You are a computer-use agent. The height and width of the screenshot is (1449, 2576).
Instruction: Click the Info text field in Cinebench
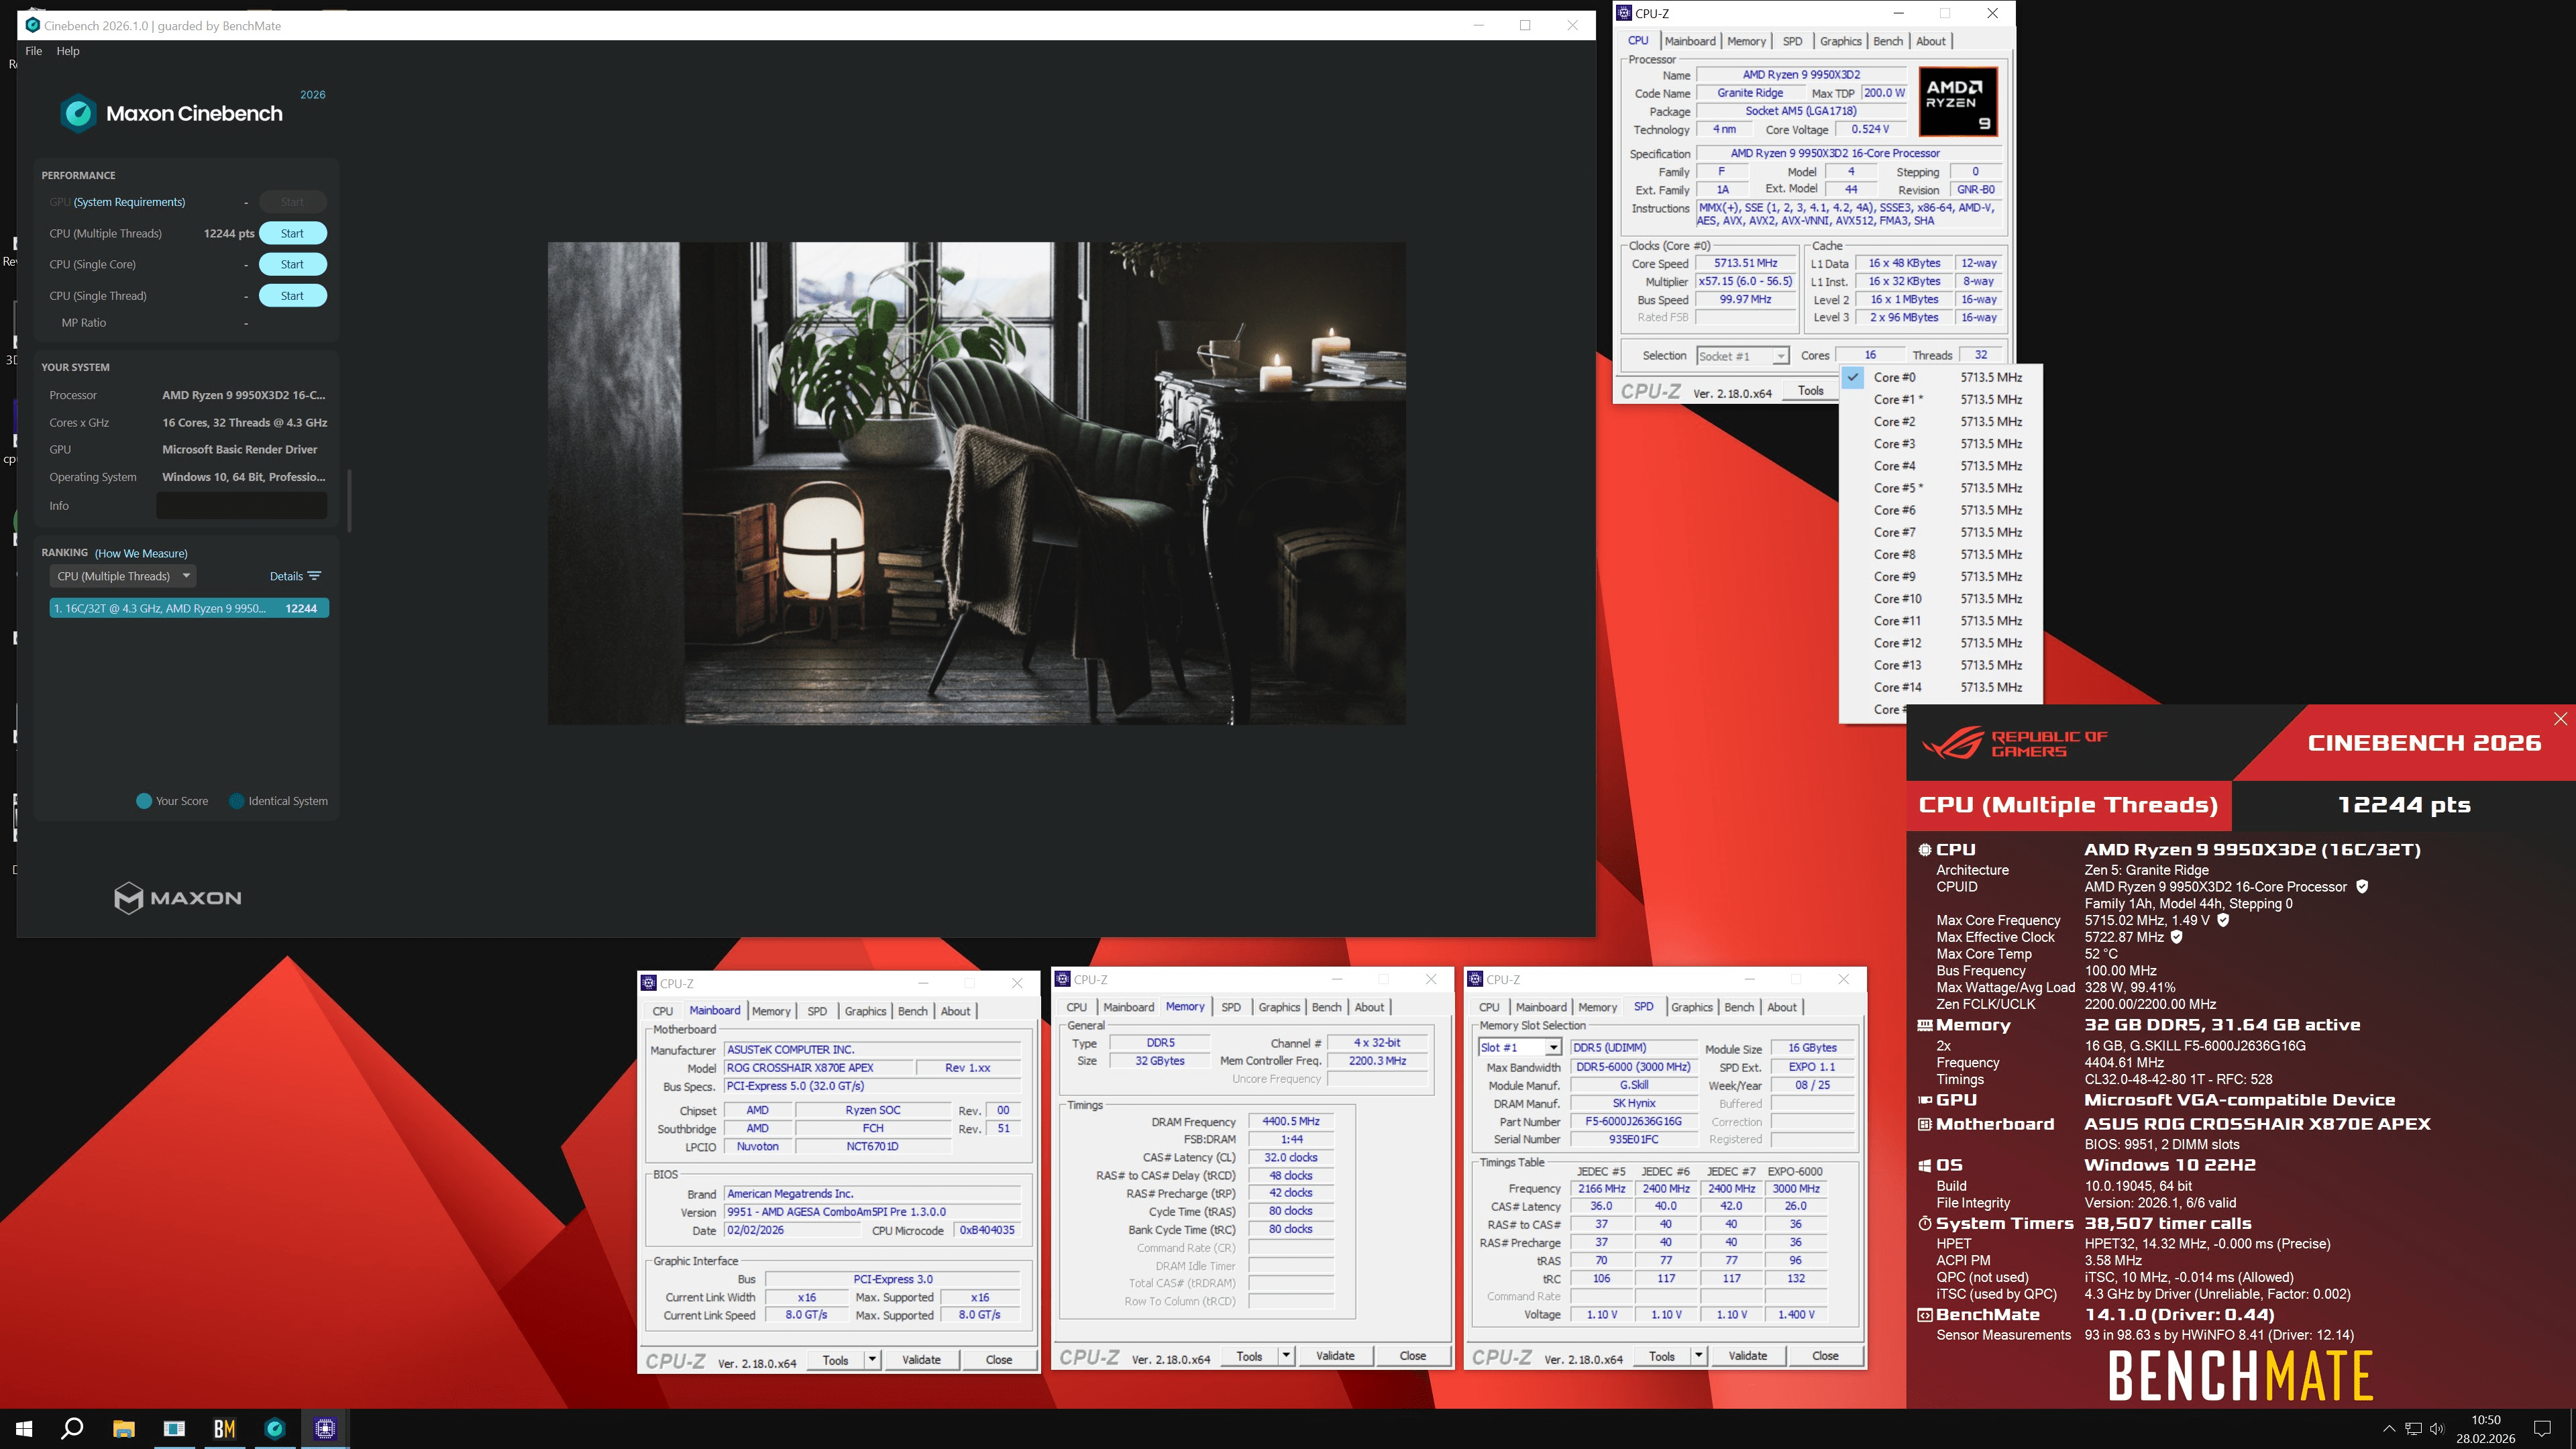(242, 506)
